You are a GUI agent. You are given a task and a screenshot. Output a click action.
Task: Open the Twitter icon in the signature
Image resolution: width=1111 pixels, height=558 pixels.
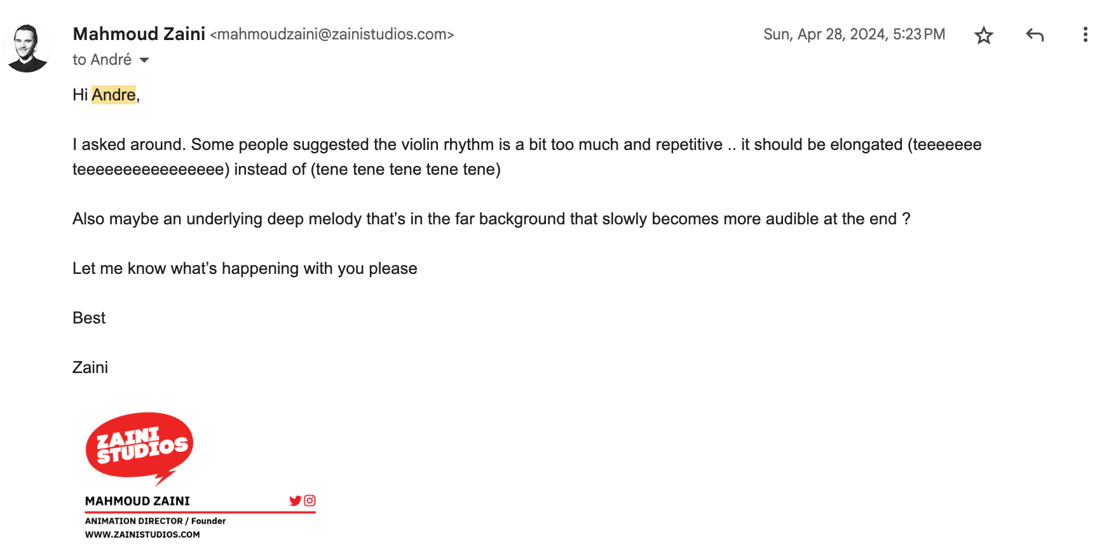[295, 501]
